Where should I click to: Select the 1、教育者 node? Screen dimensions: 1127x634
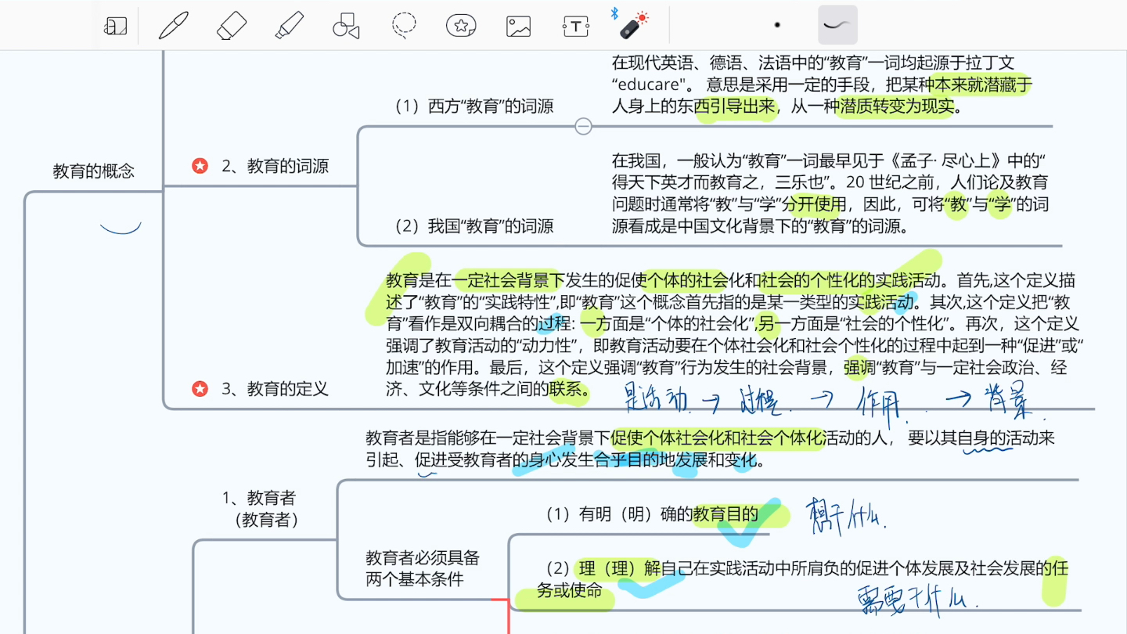pyautogui.click(x=259, y=508)
